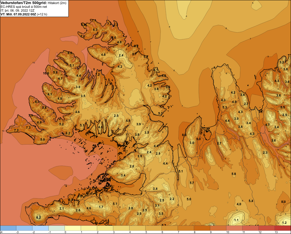This screenshot has height=234, width=291.
Task: Click the temperature value '2.9'
Action: 158,153
